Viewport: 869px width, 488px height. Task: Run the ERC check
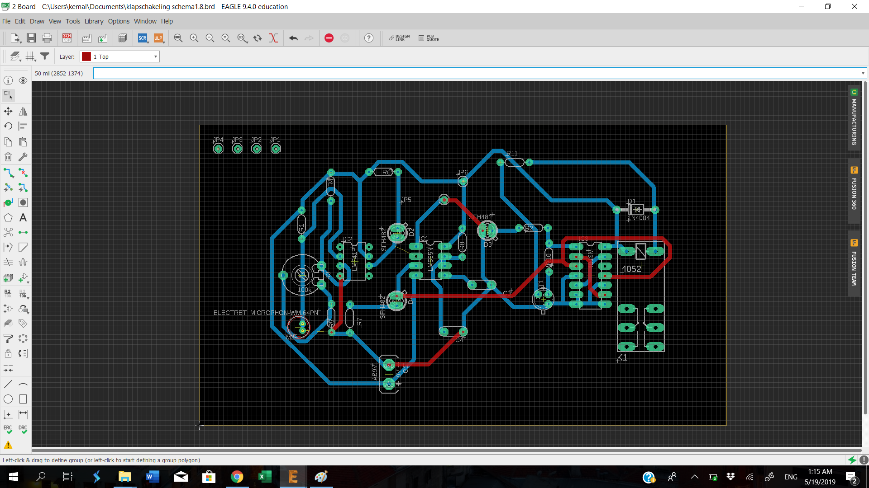point(8,429)
